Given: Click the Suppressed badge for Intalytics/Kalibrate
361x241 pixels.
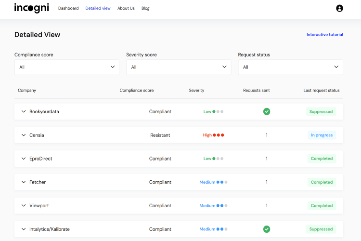Looking at the screenshot, I should point(321,229).
